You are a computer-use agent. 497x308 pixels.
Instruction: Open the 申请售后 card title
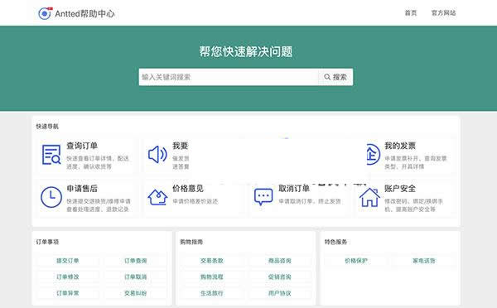click(82, 189)
